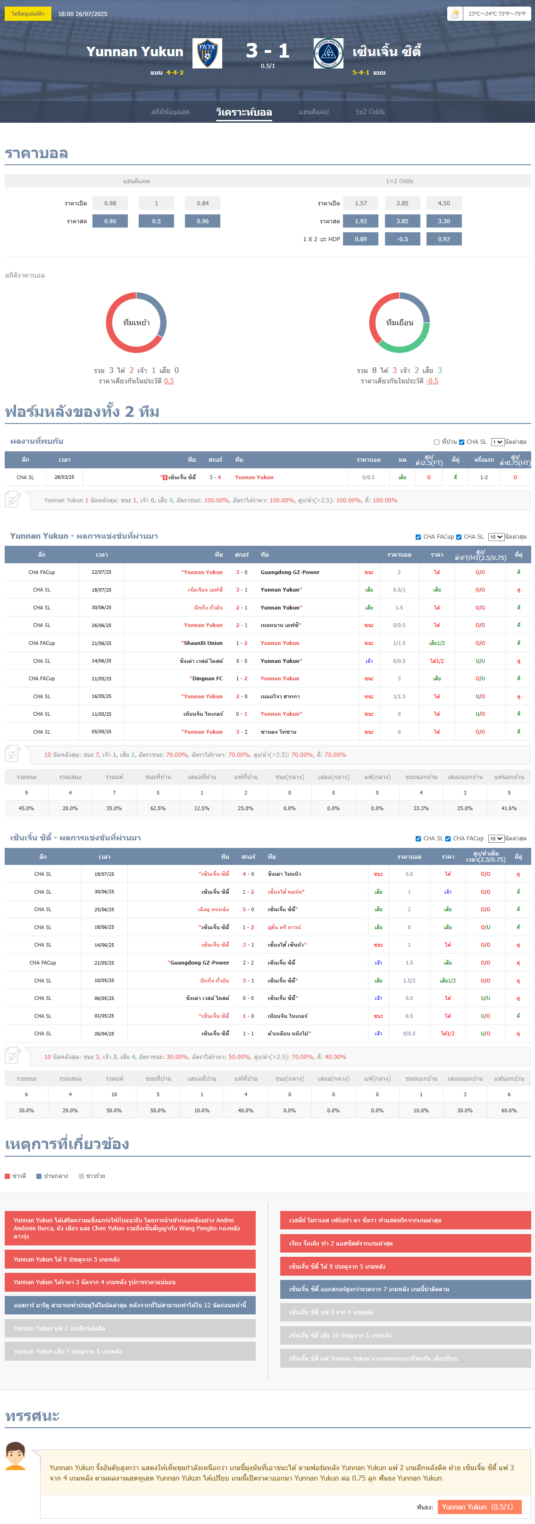Toggle the ที่บ้าน checkbox in ผลงานที่พบกัน
The height and width of the screenshot is (1524, 535).
[437, 442]
